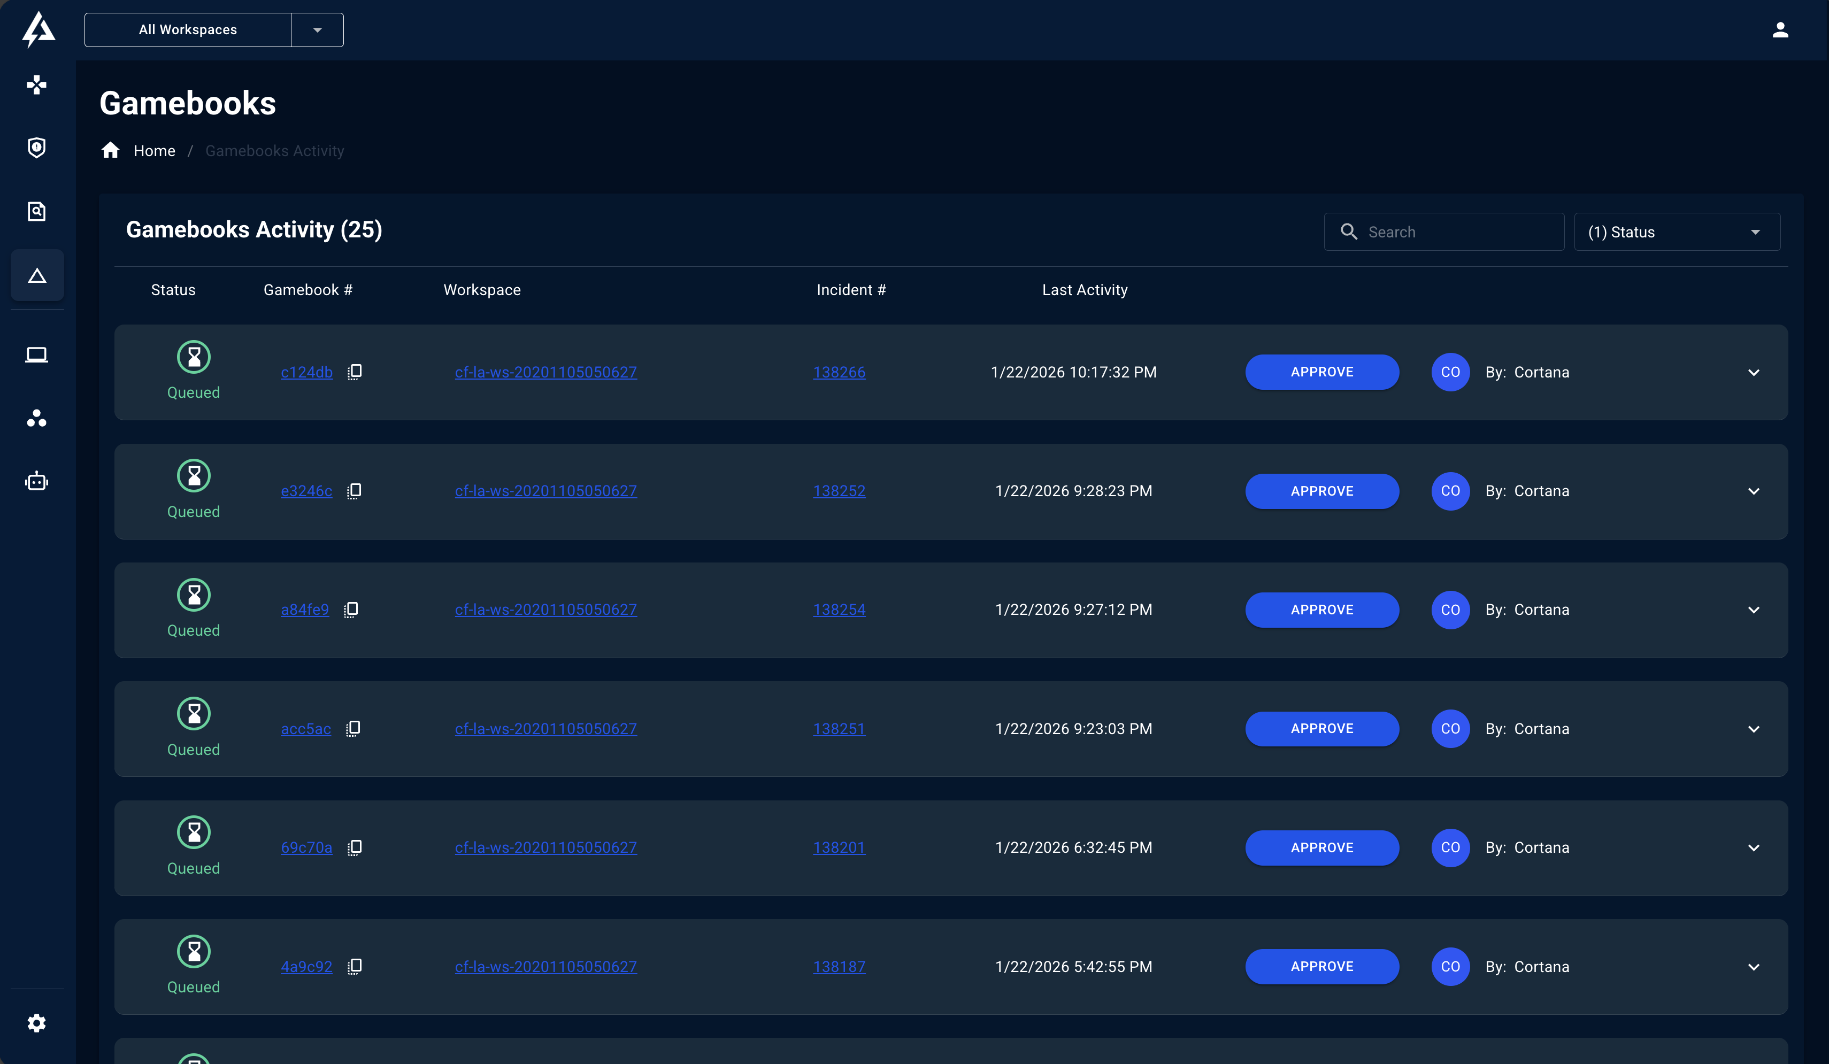
Task: Open user account profile icon
Action: coord(1780,30)
